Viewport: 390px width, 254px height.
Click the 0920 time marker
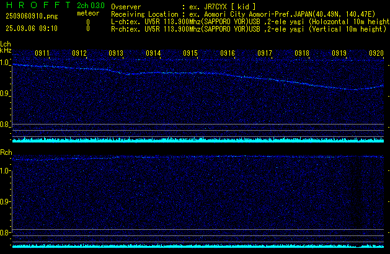coord(376,53)
